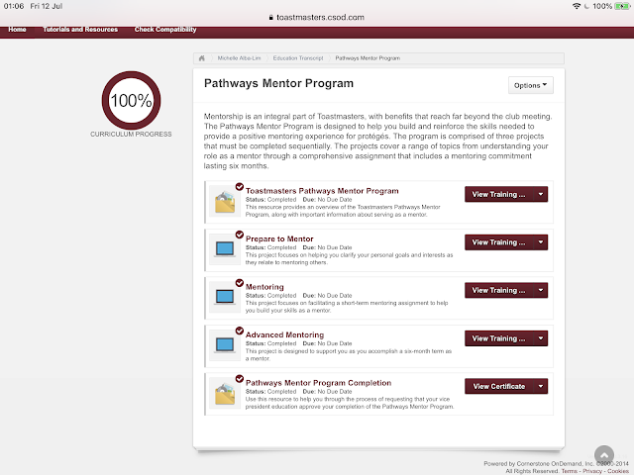This screenshot has height=475, width=634.
Task: Expand the arrow beside View Training for Advanced Mentoring
Action: tap(541, 338)
